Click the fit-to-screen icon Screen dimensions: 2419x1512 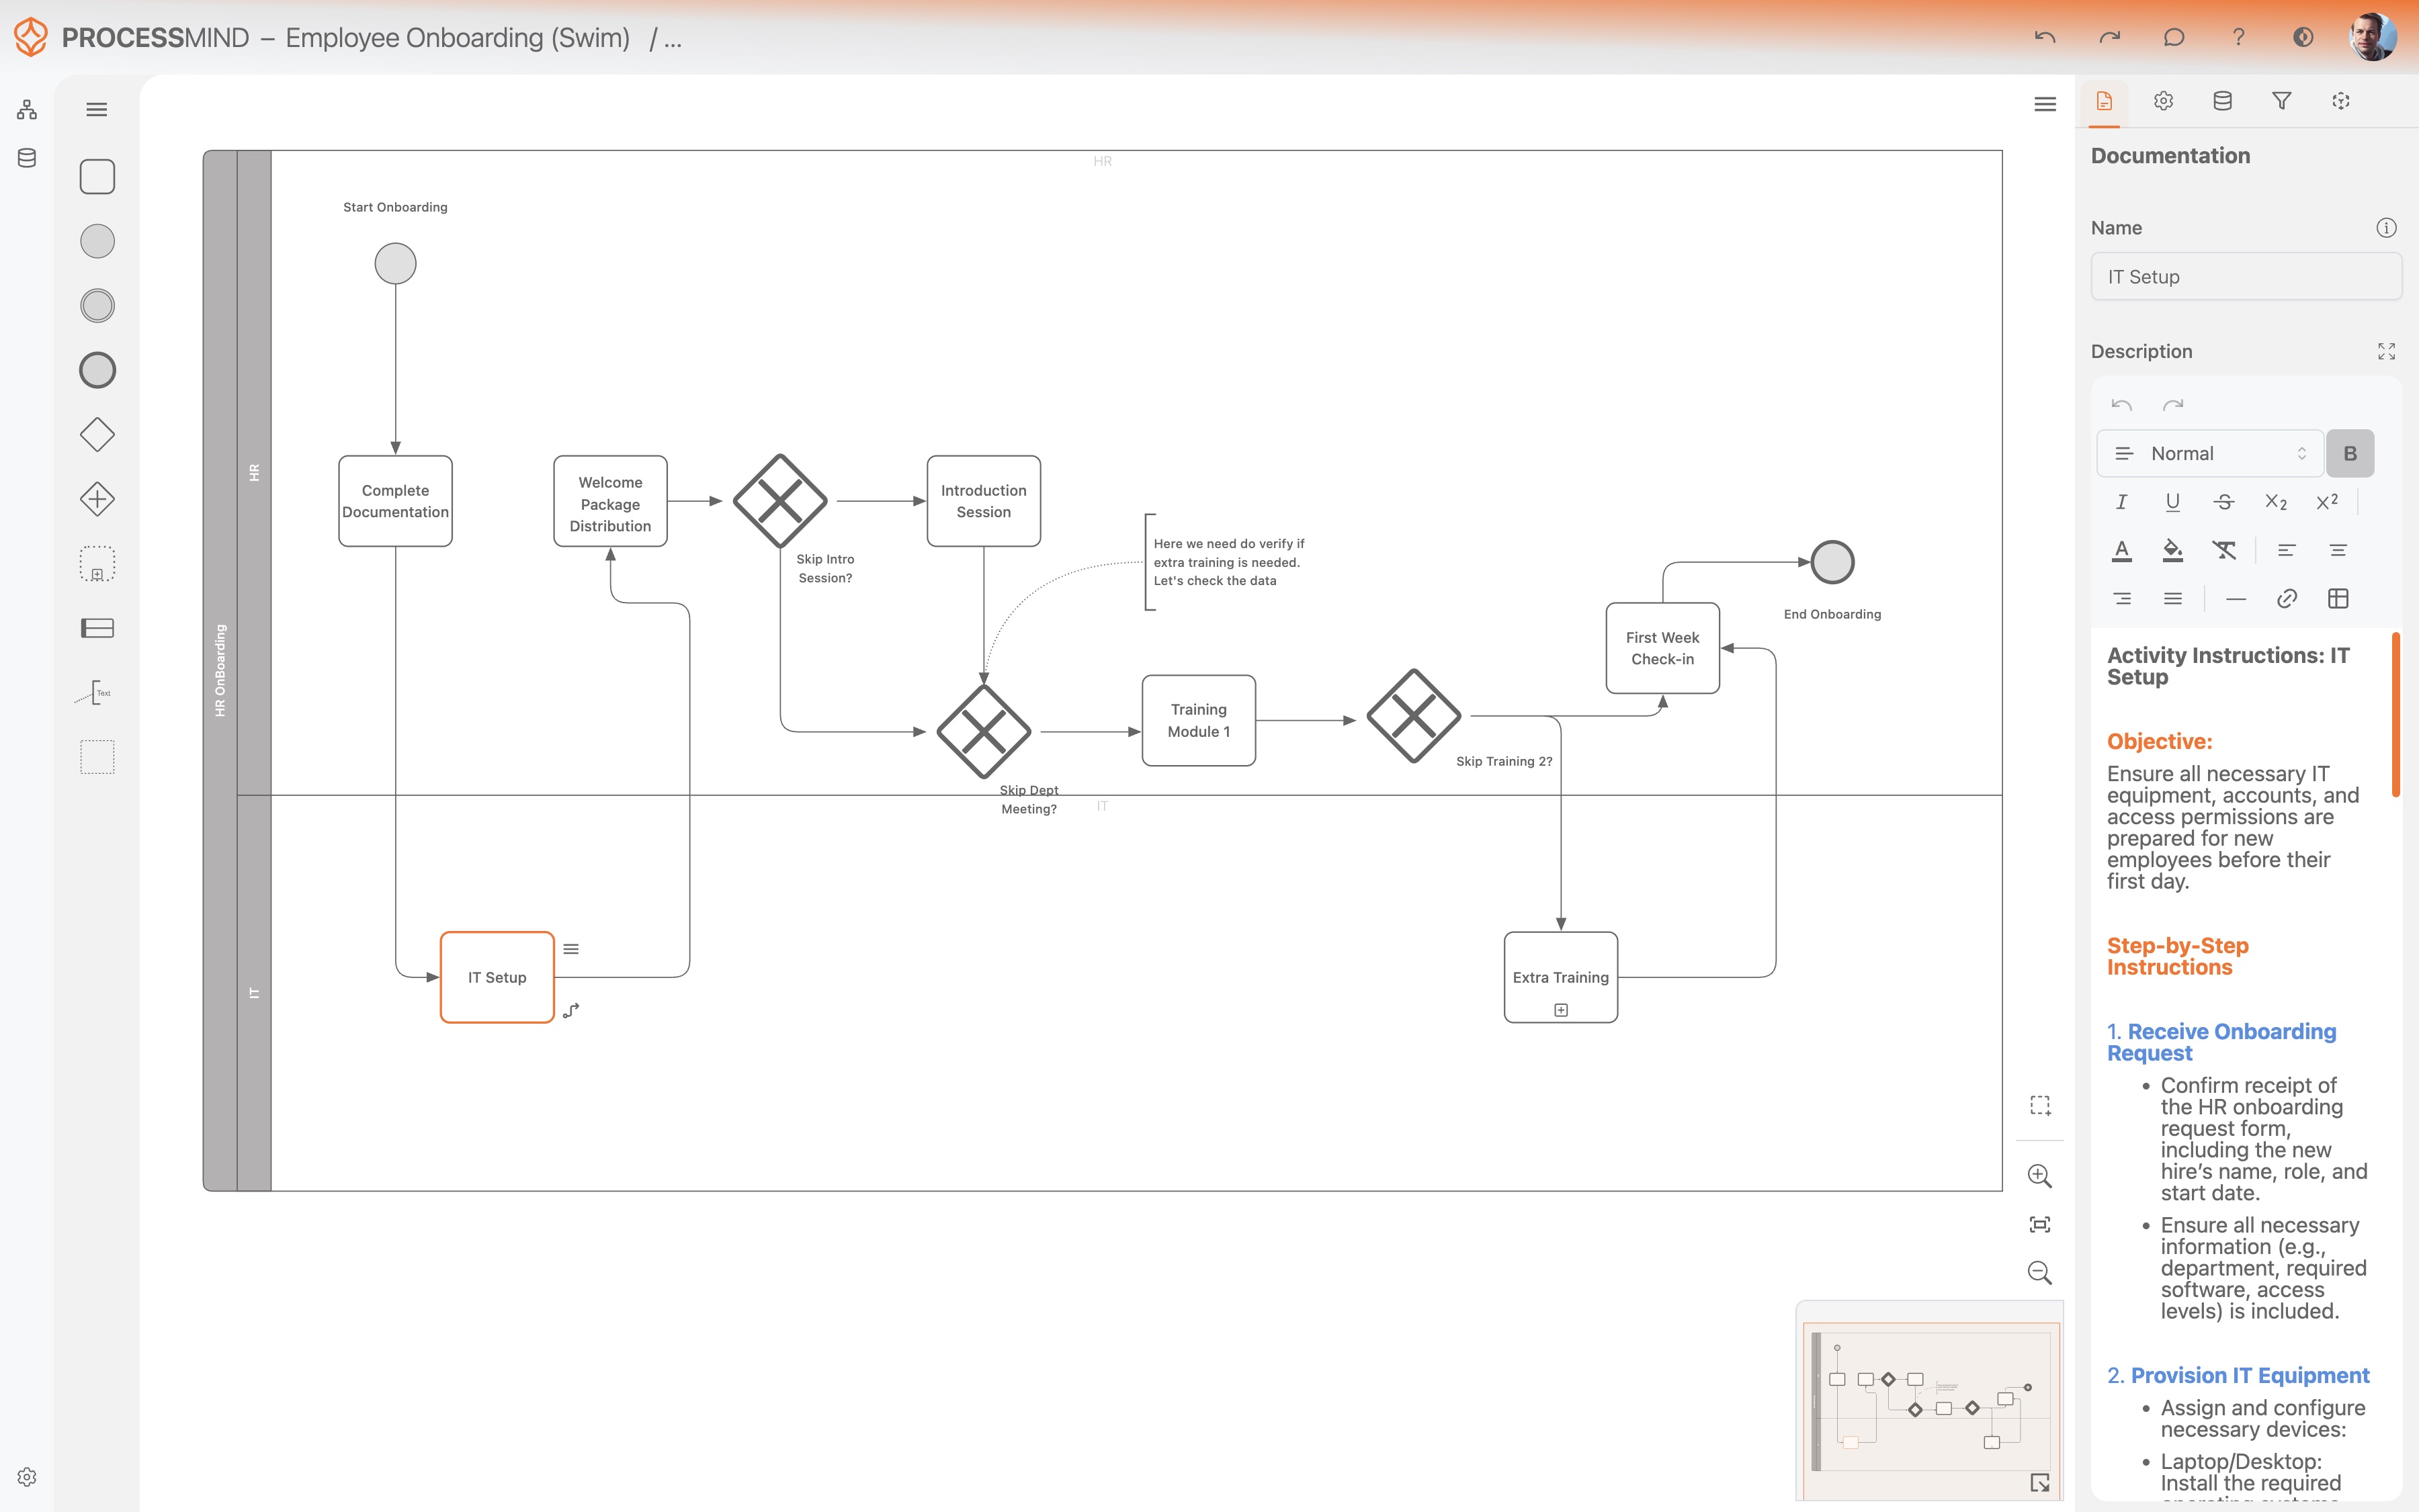[x=2039, y=1224]
